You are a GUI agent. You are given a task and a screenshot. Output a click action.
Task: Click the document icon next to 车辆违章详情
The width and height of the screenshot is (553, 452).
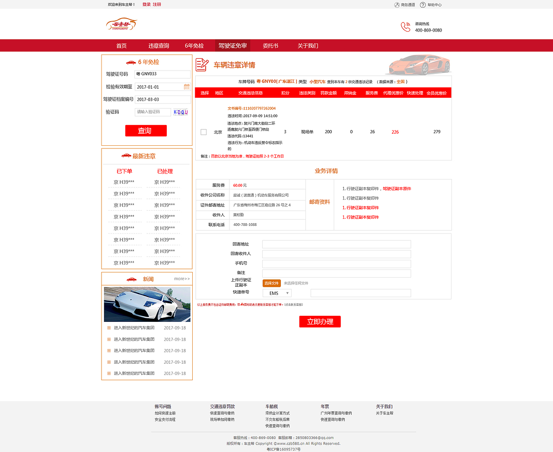point(202,65)
